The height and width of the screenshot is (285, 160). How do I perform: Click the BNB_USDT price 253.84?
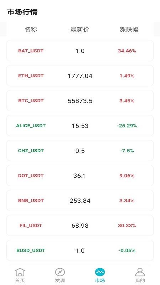click(80, 201)
